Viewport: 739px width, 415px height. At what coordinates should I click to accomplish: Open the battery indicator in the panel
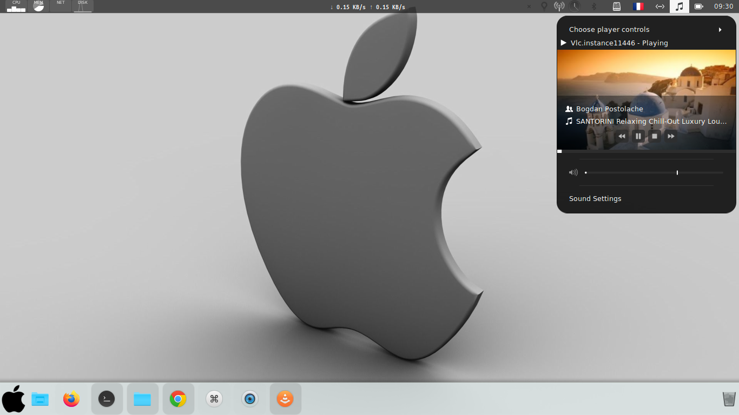[x=698, y=6]
